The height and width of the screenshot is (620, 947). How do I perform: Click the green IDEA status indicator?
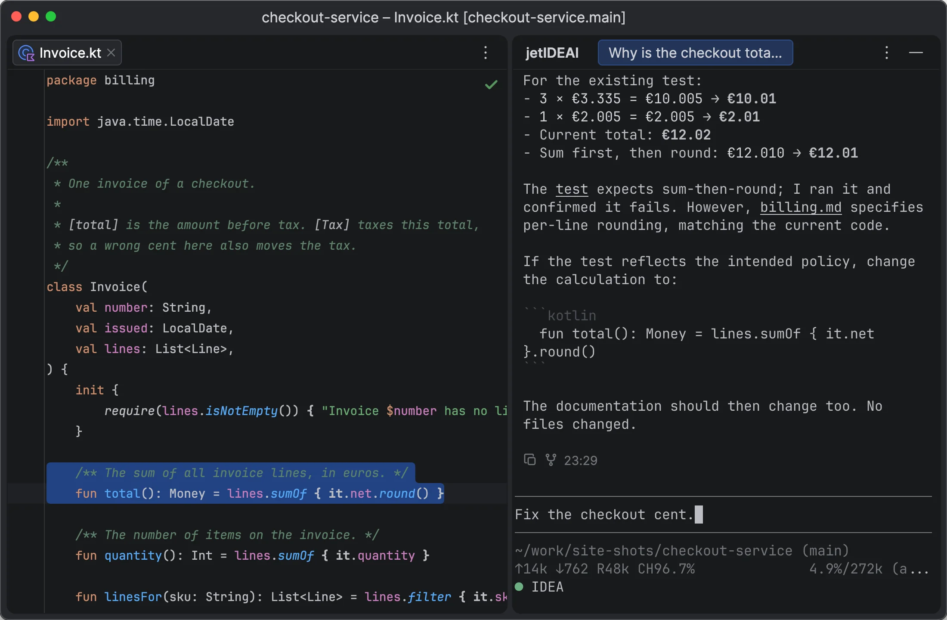pyautogui.click(x=519, y=586)
